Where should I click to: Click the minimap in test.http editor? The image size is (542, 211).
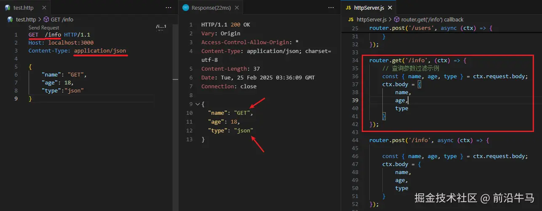161,28
